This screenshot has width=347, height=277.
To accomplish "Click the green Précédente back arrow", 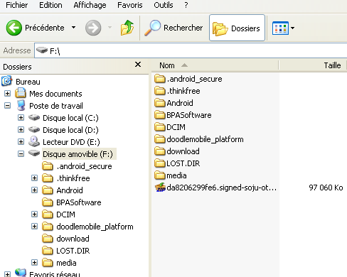I will coord(14,28).
